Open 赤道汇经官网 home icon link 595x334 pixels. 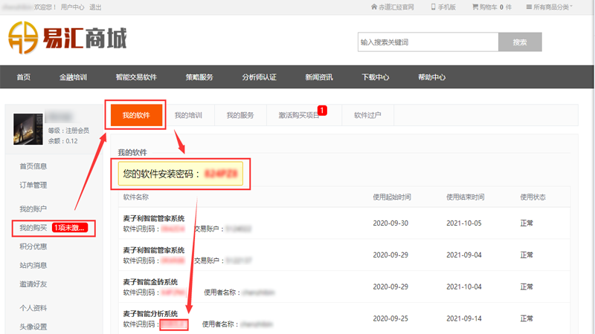click(393, 7)
